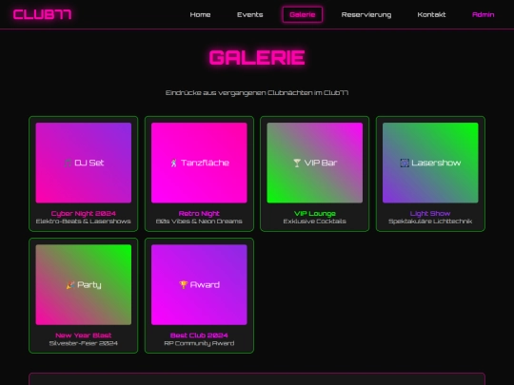The height and width of the screenshot is (385, 514).
Task: Click the Cyber Night 2024 title
Action: (x=84, y=214)
